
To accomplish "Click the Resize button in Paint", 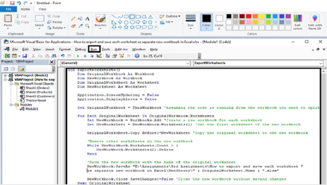I will (54, 22).
